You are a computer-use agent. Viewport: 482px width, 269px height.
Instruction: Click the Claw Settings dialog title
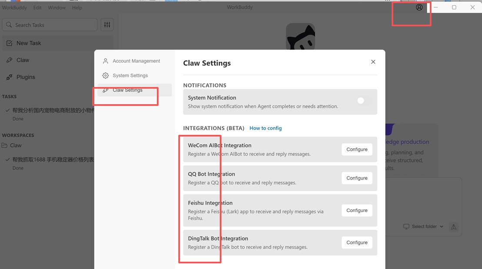207,63
